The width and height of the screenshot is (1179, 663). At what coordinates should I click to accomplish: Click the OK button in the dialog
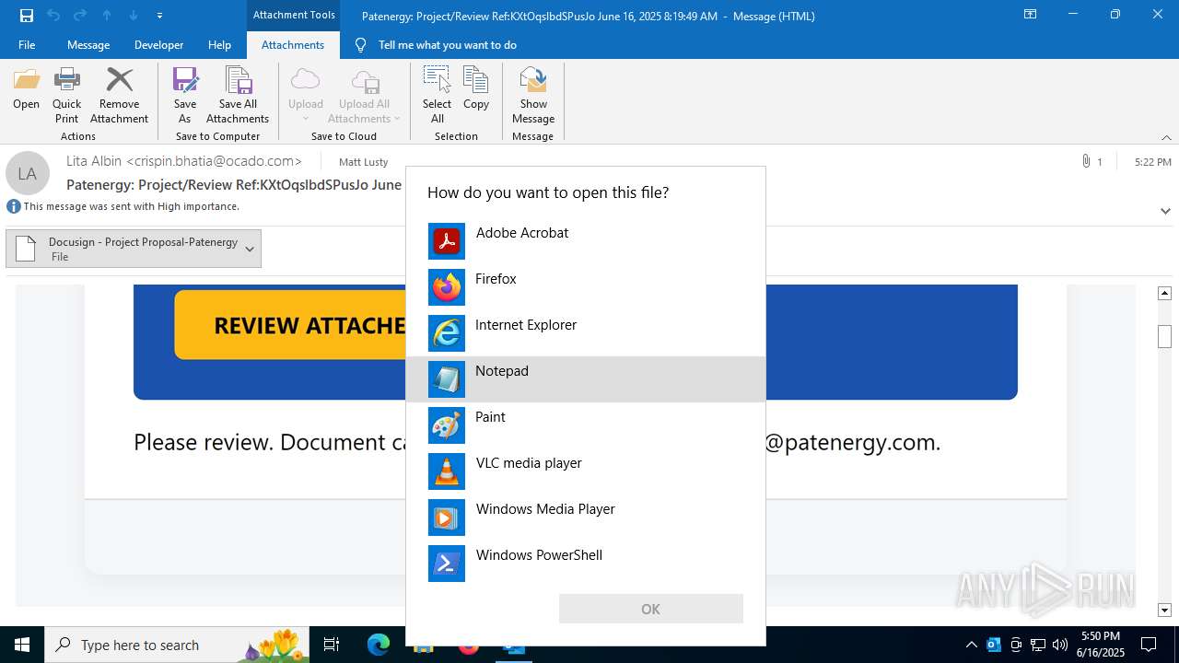pos(651,609)
